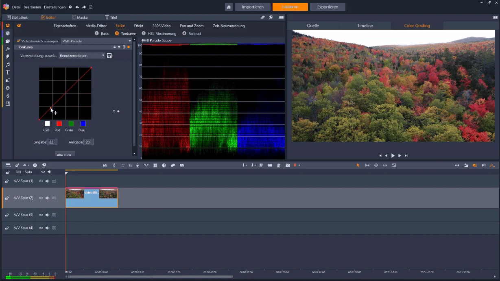
Task: Toggle Videobereich anzeigen checkbox
Action: click(x=19, y=41)
